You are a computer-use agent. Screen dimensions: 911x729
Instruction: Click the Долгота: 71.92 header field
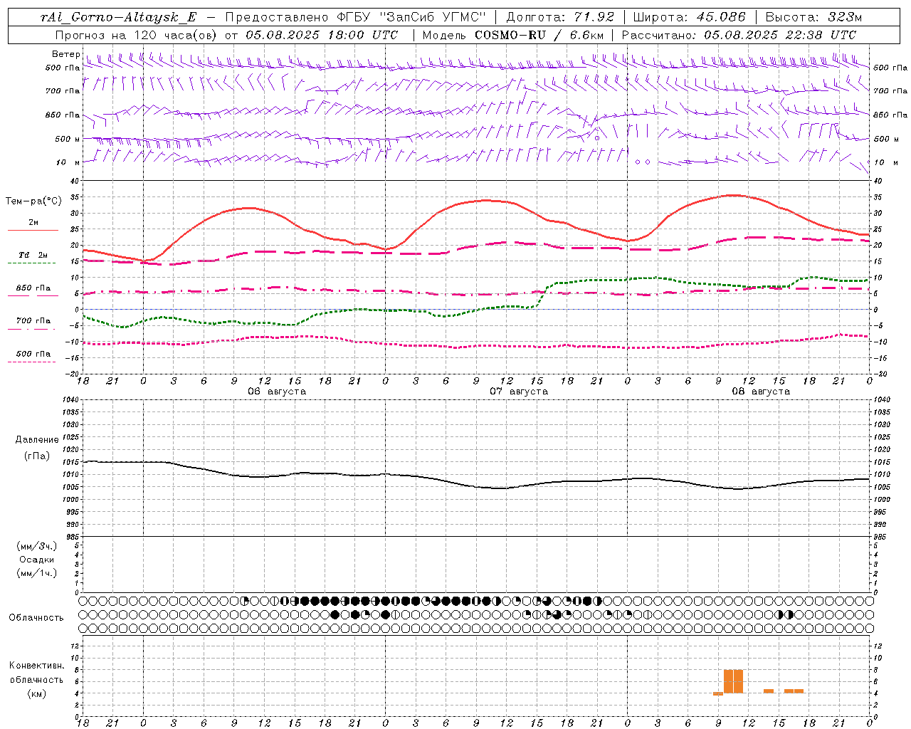(x=559, y=17)
